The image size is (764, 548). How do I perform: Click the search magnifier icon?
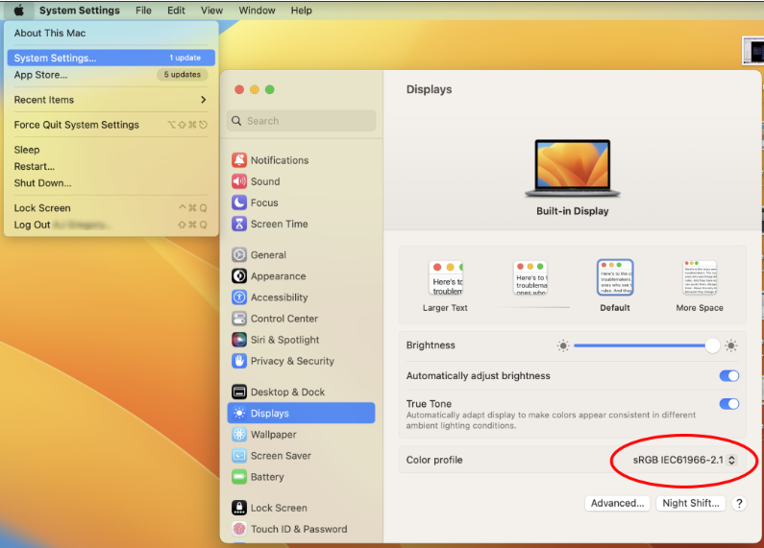pyautogui.click(x=236, y=121)
